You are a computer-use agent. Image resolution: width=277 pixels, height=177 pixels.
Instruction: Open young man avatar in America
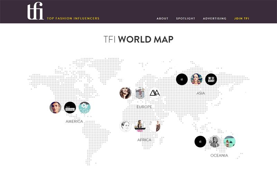pos(55,107)
